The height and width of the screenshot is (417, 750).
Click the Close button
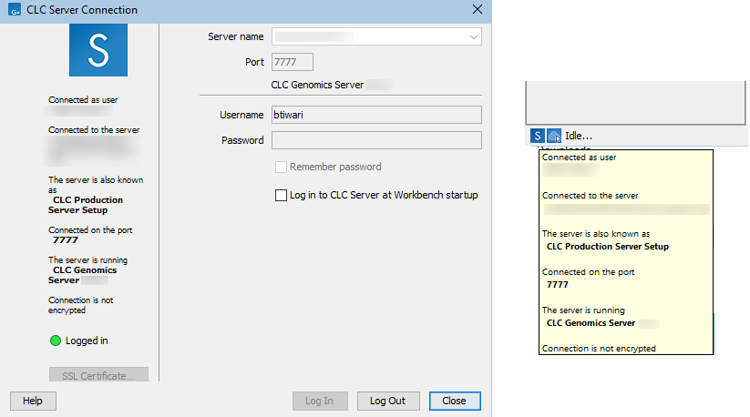click(x=455, y=401)
